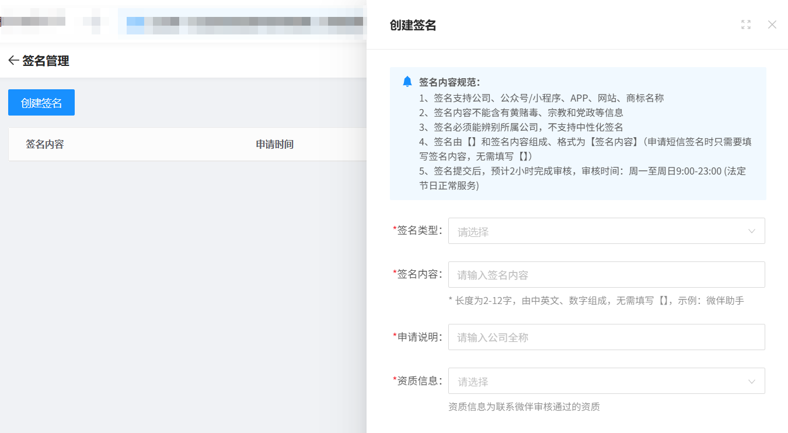Click the 资质信息 field label

click(417, 380)
